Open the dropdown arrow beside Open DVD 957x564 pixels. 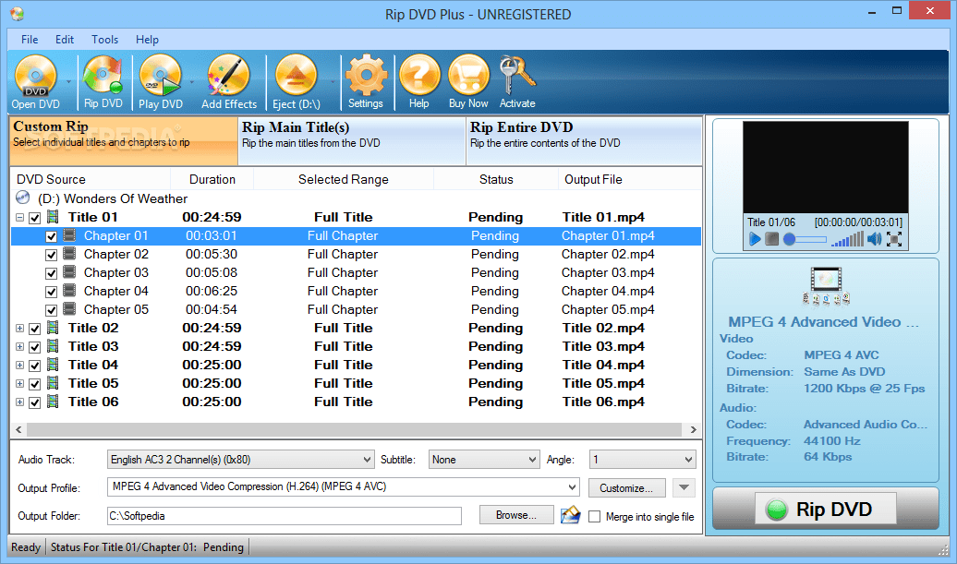click(x=68, y=82)
